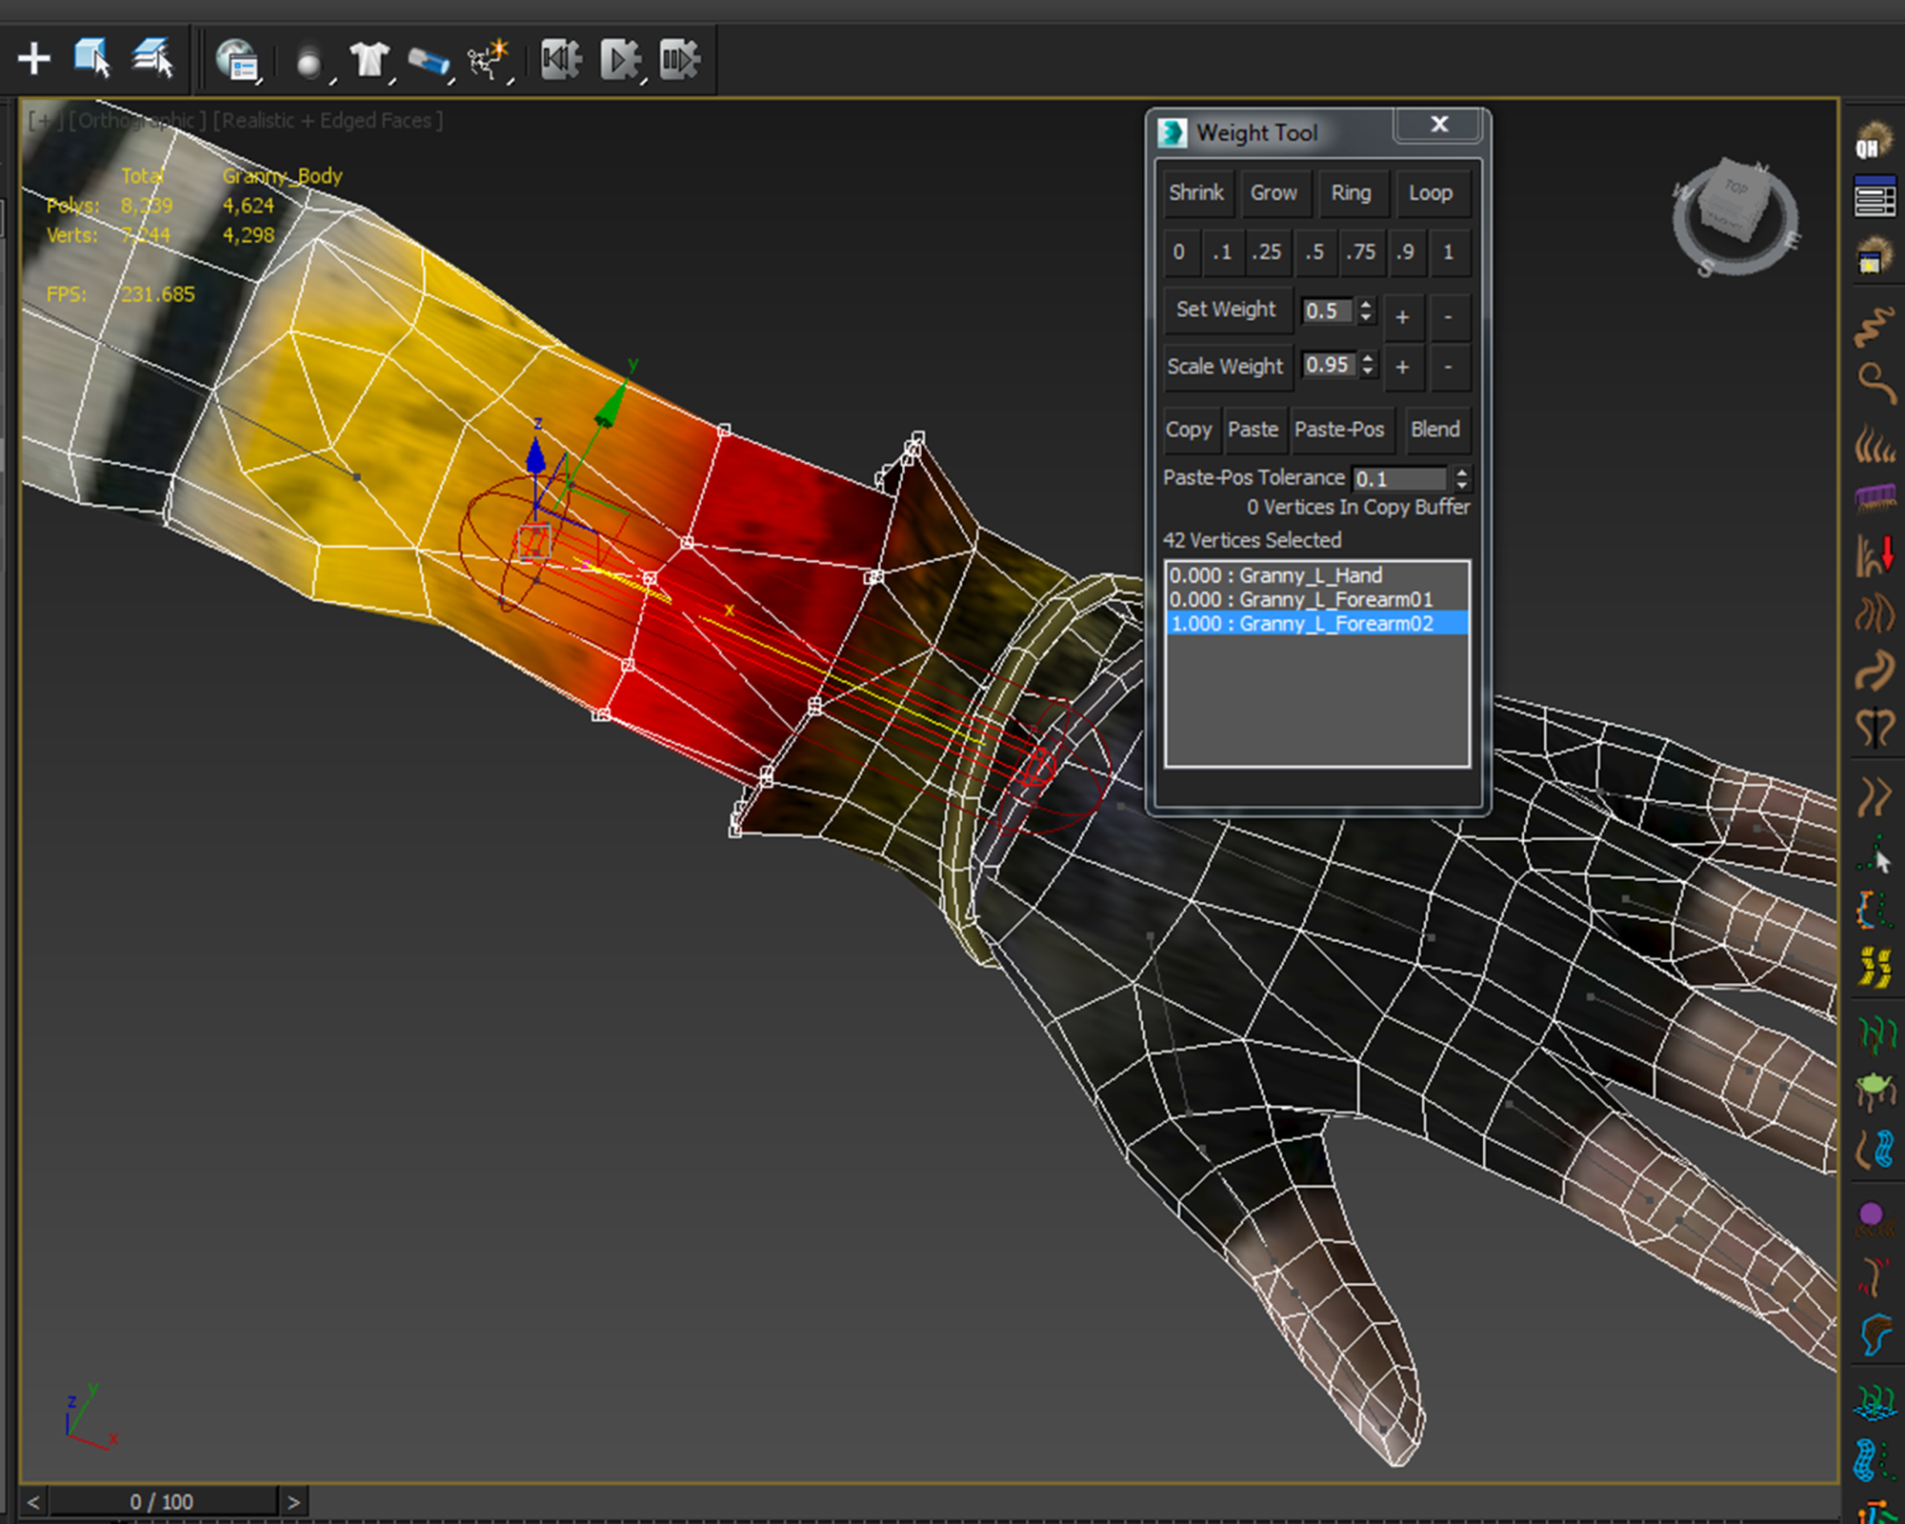Set weight preset to .1
The width and height of the screenshot is (1905, 1524).
click(1222, 252)
